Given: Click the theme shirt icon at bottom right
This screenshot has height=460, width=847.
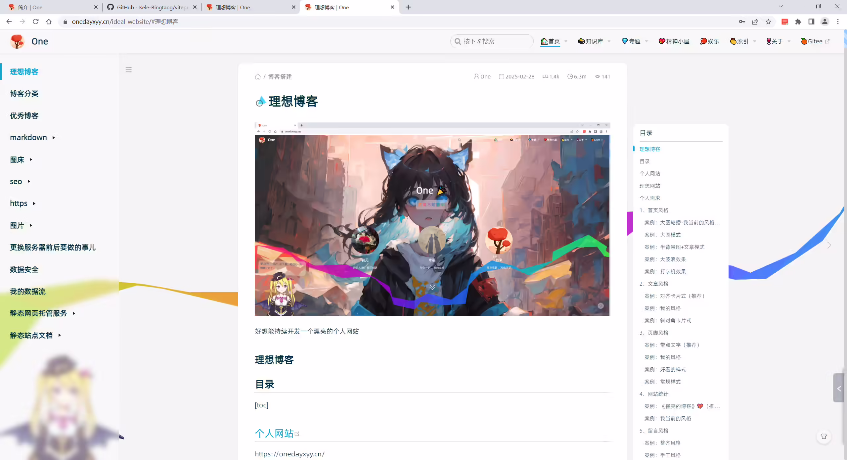Looking at the screenshot, I should click(x=824, y=437).
